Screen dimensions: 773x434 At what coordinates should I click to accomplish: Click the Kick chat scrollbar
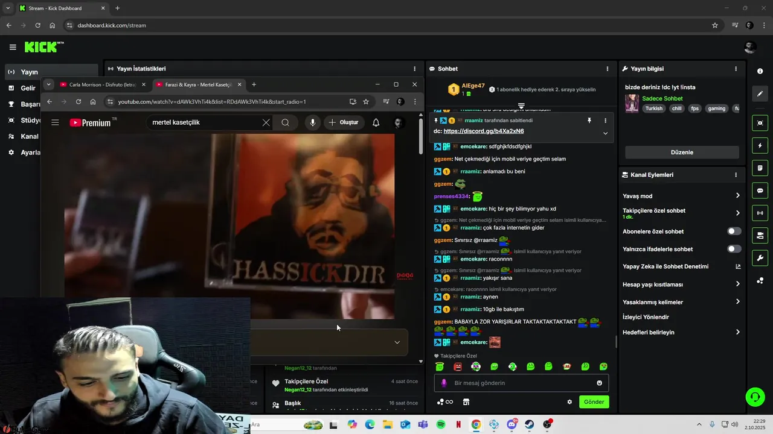coord(615,342)
